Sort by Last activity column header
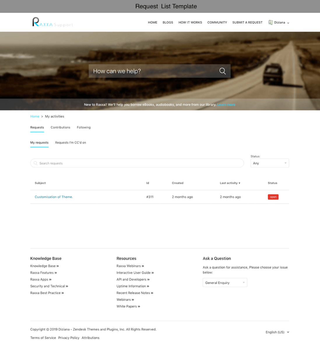320x344 pixels. point(230,183)
